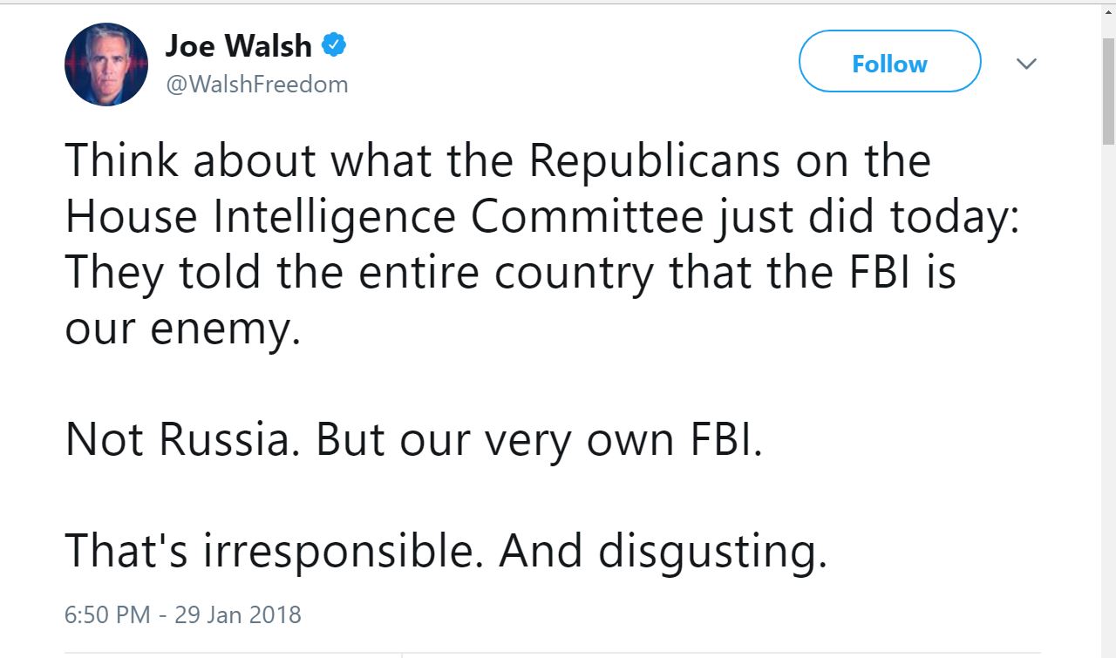The image size is (1116, 658).
Task: Open the @WalshFreedom handle link
Action: point(256,85)
